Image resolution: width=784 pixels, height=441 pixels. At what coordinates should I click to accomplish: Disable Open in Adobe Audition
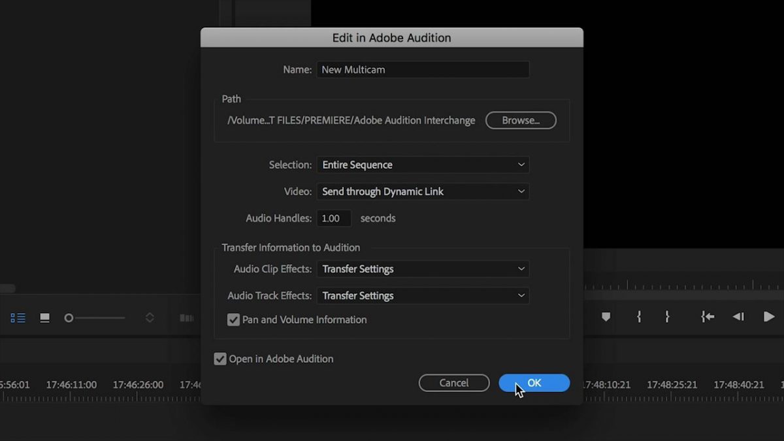coord(220,359)
